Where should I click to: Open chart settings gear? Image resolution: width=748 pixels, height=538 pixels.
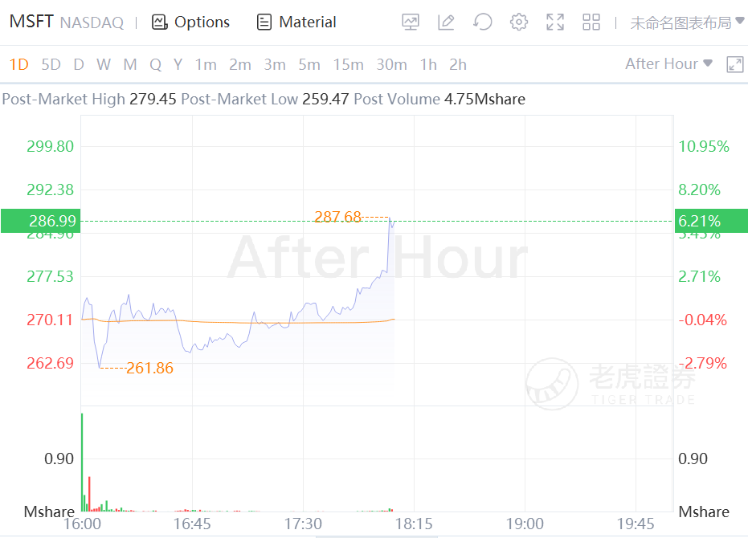coord(519,22)
